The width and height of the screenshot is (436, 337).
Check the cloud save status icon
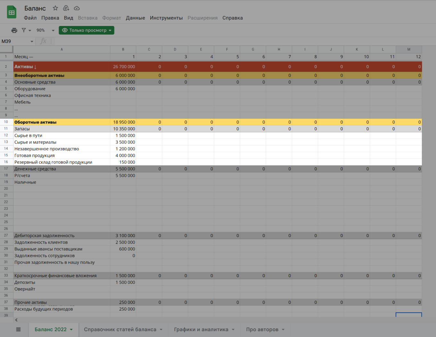click(x=77, y=8)
